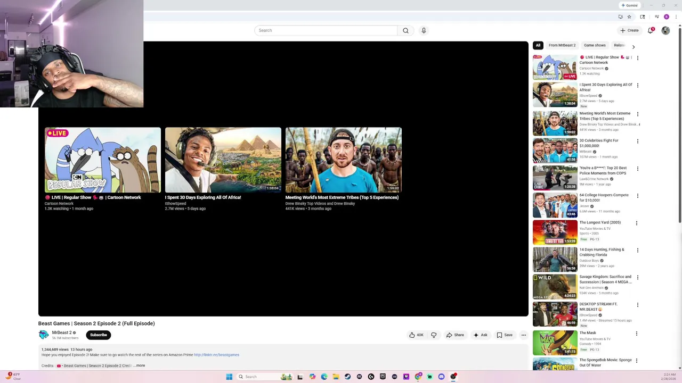Screen dimensions: 682x383
Task: Open more actions ellipsis below video
Action: 524,335
